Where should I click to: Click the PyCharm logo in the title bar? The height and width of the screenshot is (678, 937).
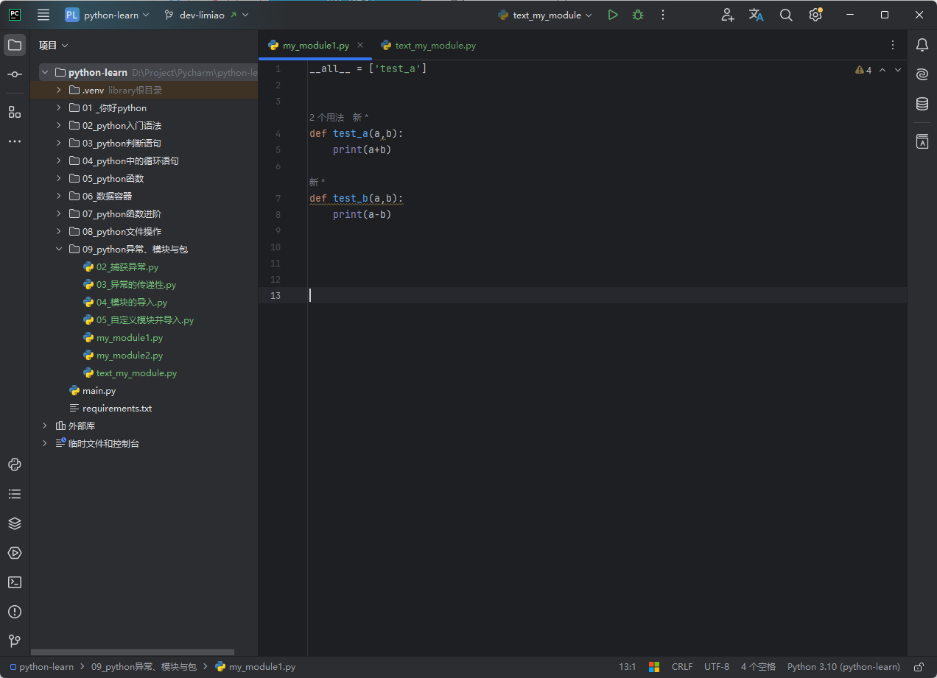click(x=15, y=15)
